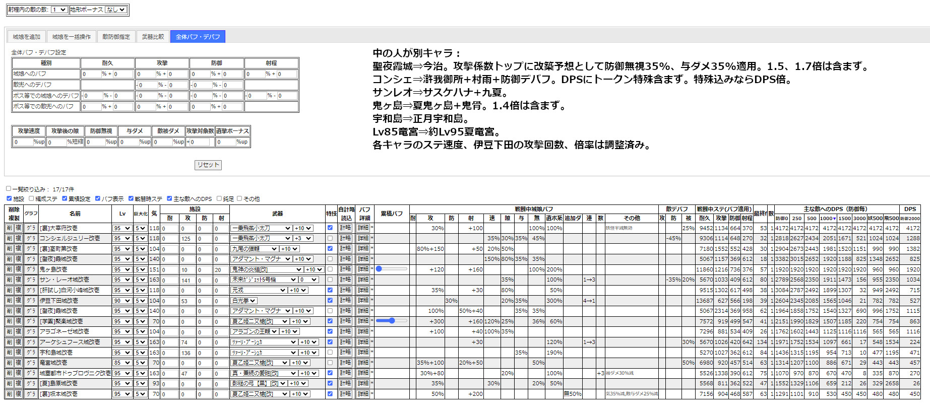Screen dimensions: 930x415
Task: Click 削 delete button for 竜宮城改壱 row
Action: click(9, 363)
